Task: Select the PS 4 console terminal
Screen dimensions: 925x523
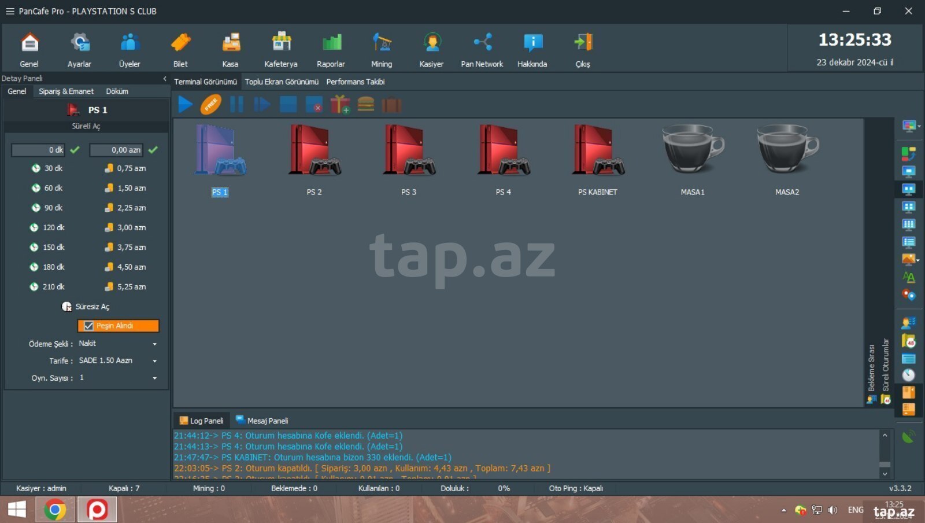Action: (504, 160)
